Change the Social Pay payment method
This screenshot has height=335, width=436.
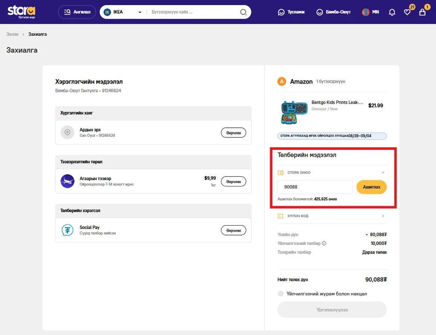(x=233, y=230)
